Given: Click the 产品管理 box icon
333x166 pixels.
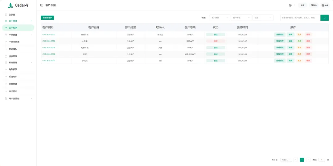Looking at the screenshot, I should (x=6, y=35).
